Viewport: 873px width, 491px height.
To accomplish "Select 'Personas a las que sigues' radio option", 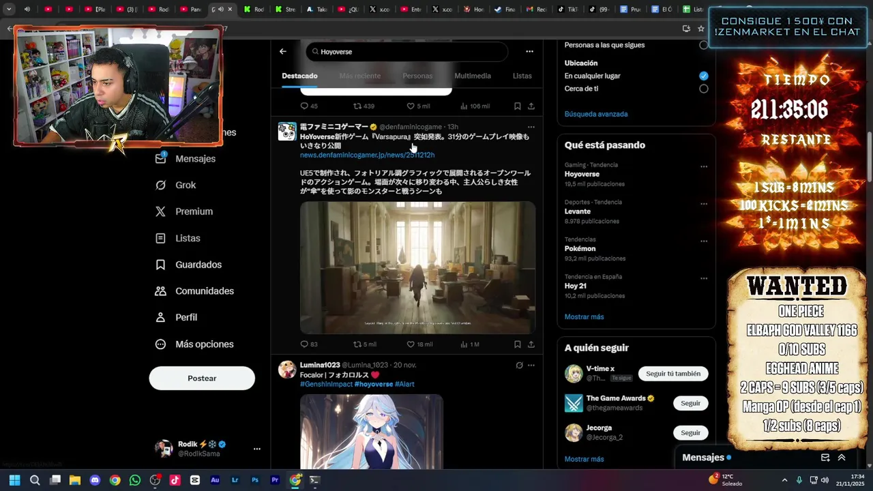I will 703,45.
